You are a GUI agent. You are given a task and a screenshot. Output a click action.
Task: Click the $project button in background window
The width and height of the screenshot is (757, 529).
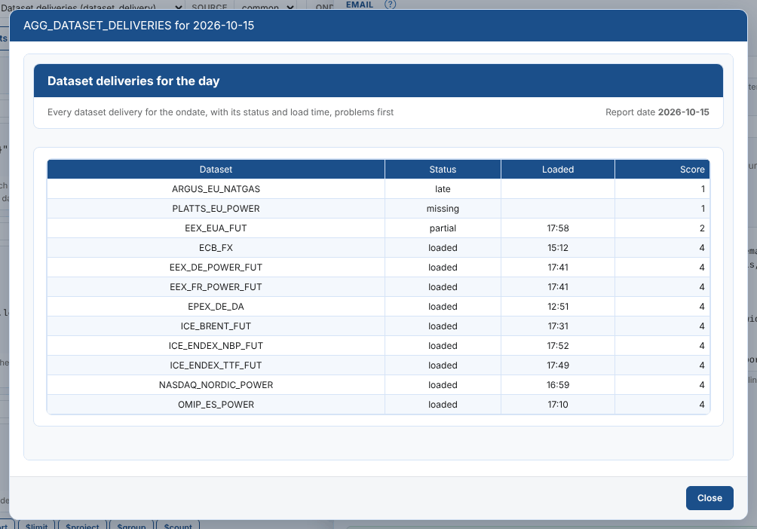(x=82, y=525)
